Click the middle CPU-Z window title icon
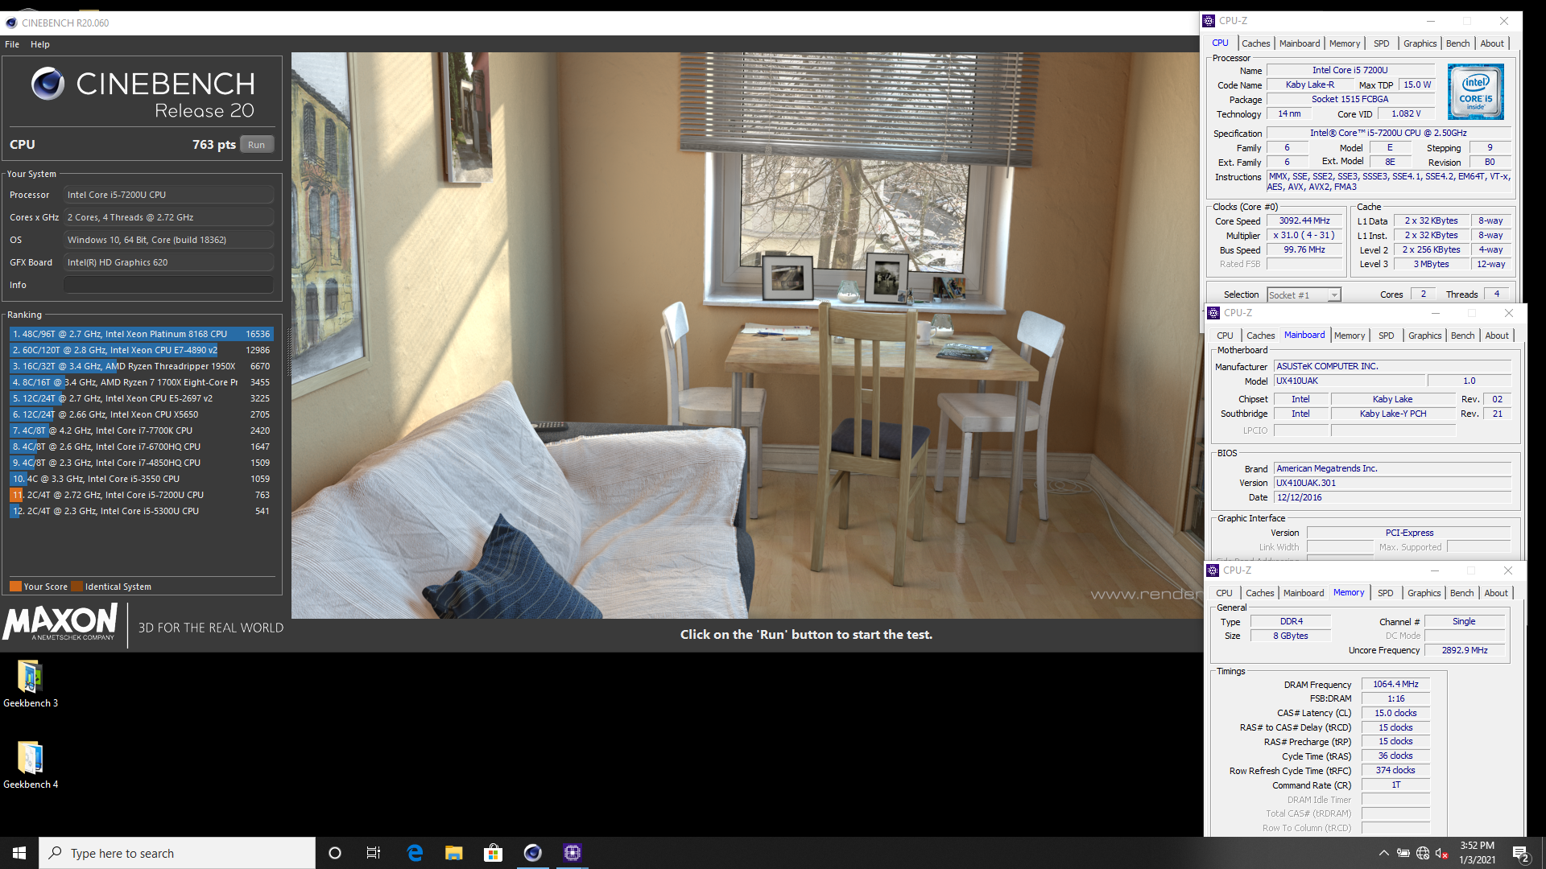 coord(1213,313)
